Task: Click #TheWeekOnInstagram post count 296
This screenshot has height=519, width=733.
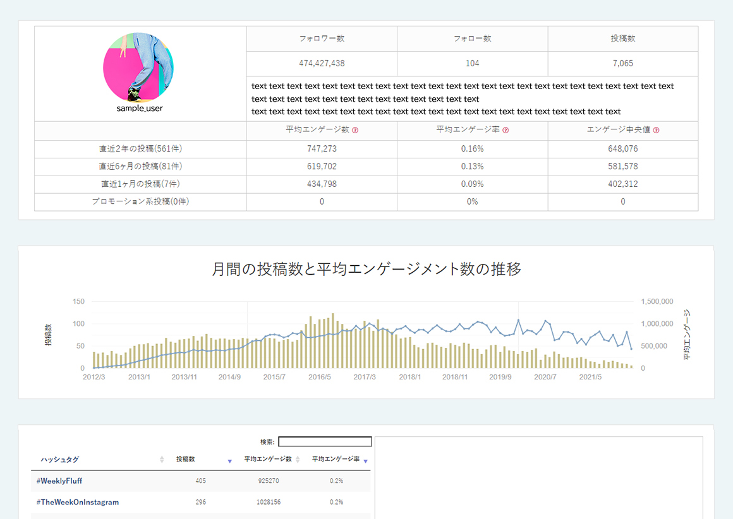Action: click(200, 502)
